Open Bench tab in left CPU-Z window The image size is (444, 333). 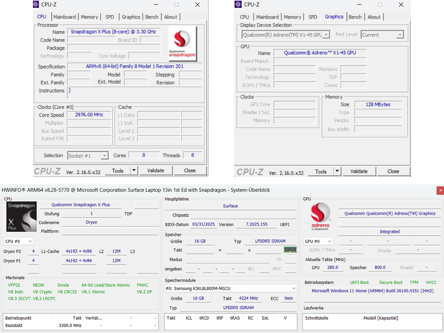(x=152, y=17)
